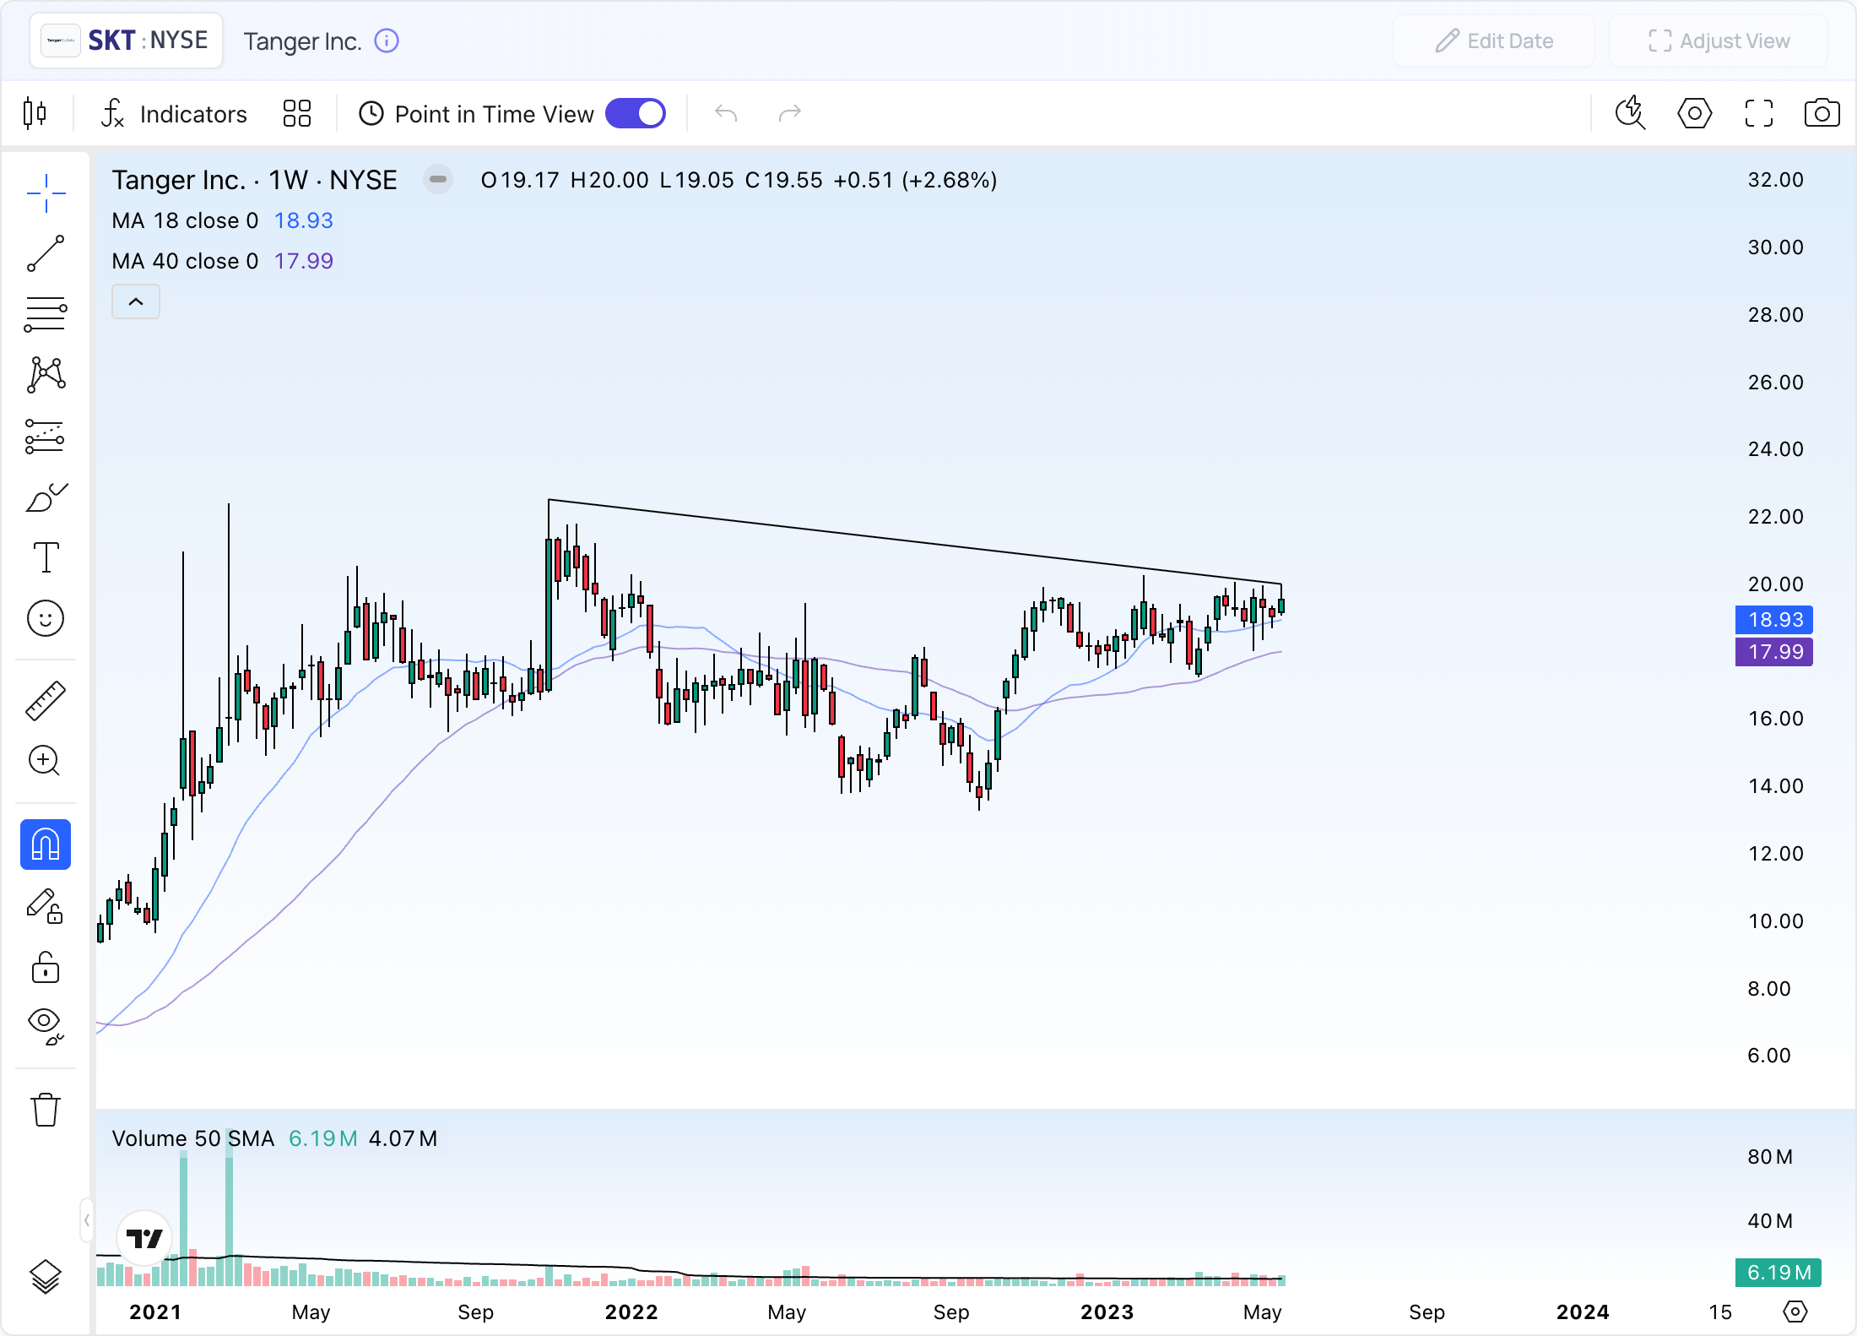Click the Edit Date button
The width and height of the screenshot is (1857, 1336).
click(1493, 41)
